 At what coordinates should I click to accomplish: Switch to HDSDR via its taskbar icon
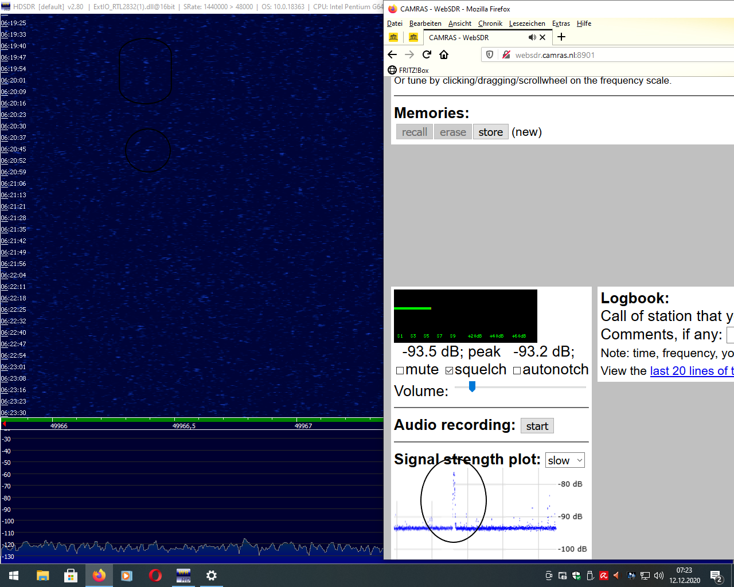183,575
